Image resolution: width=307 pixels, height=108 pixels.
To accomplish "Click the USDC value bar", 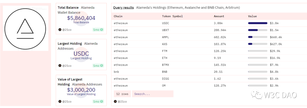I will pyautogui.click(x=258, y=23).
